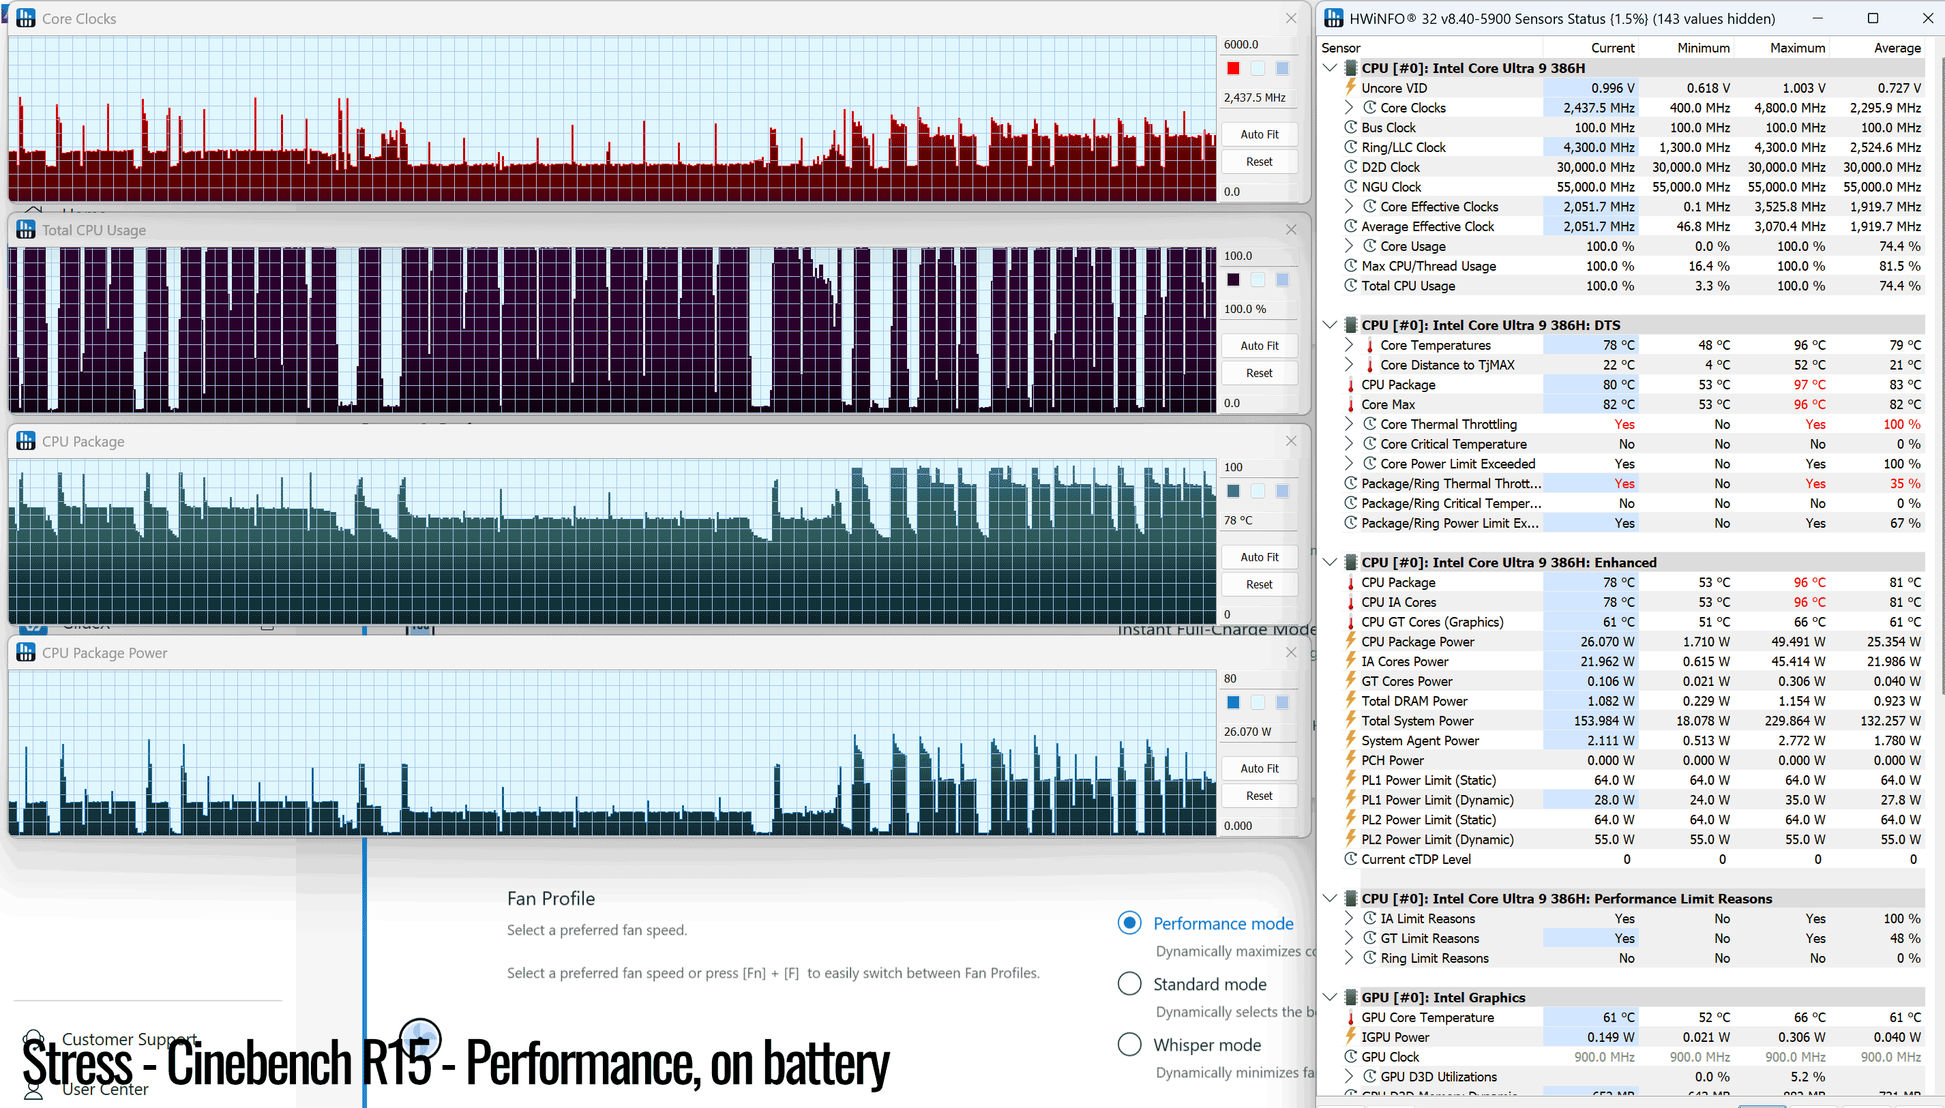Click the red color swatch in Core Clocks
1945x1108 pixels.
[x=1234, y=68]
